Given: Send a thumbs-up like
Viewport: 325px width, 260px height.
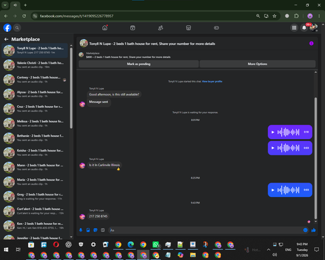Looking at the screenshot, I should (x=313, y=230).
